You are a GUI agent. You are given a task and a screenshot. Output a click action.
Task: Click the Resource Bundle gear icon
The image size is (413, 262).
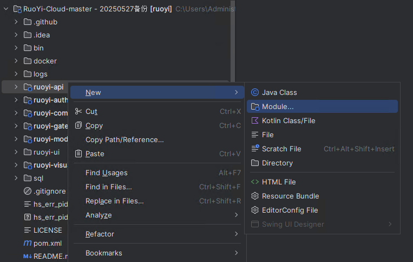click(x=255, y=196)
